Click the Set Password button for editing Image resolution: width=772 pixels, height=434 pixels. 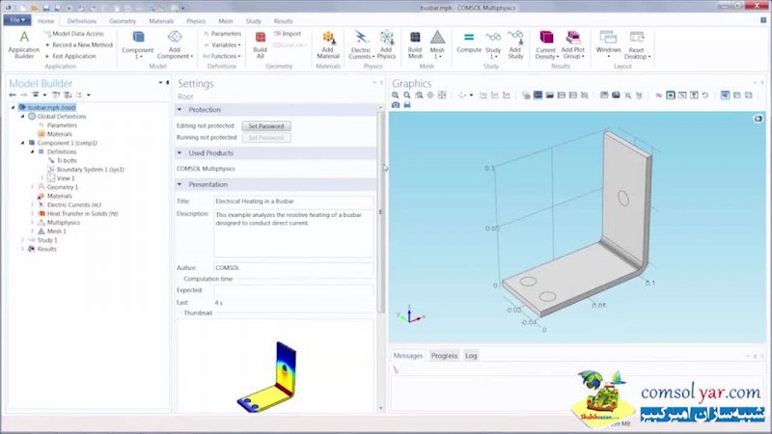pyautogui.click(x=265, y=126)
